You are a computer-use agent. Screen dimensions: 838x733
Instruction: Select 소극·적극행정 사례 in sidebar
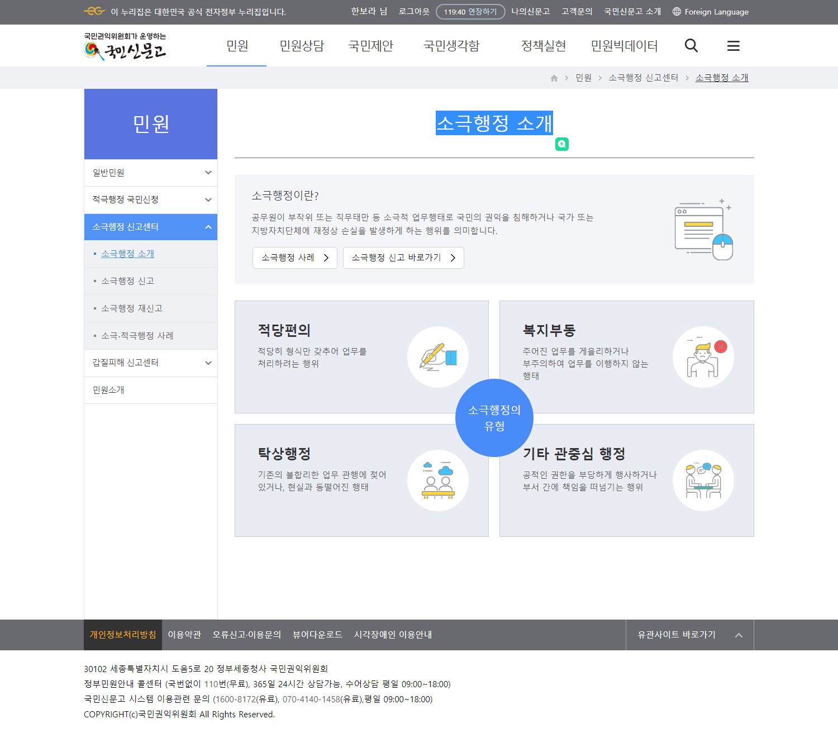click(137, 336)
